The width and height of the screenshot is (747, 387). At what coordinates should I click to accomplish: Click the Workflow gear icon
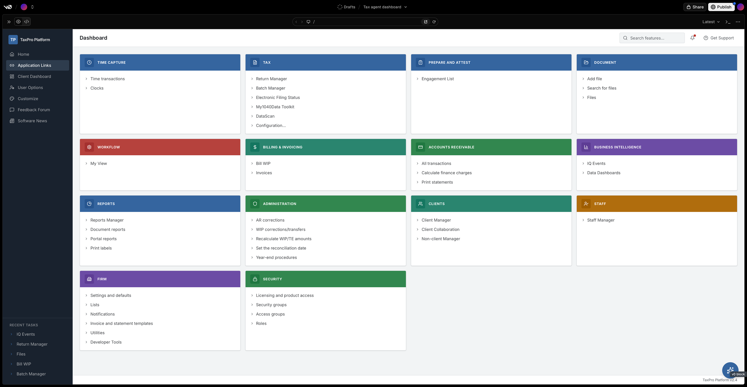coord(89,147)
